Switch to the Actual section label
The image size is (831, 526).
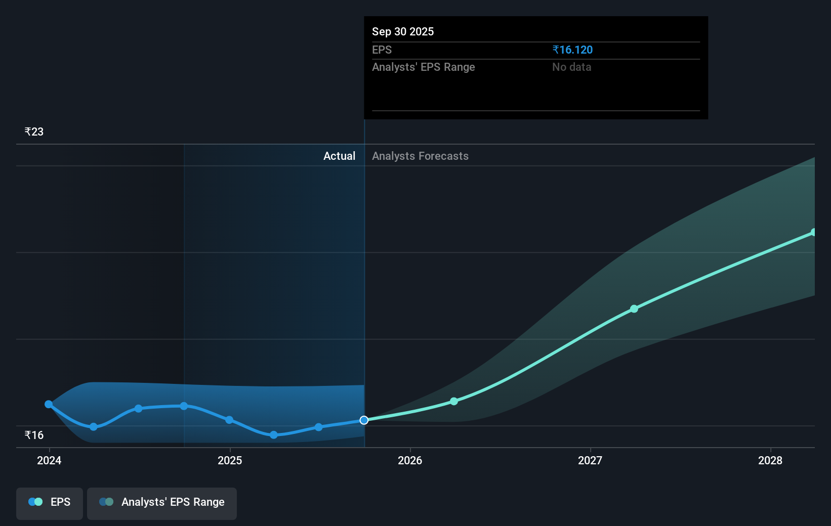click(339, 156)
